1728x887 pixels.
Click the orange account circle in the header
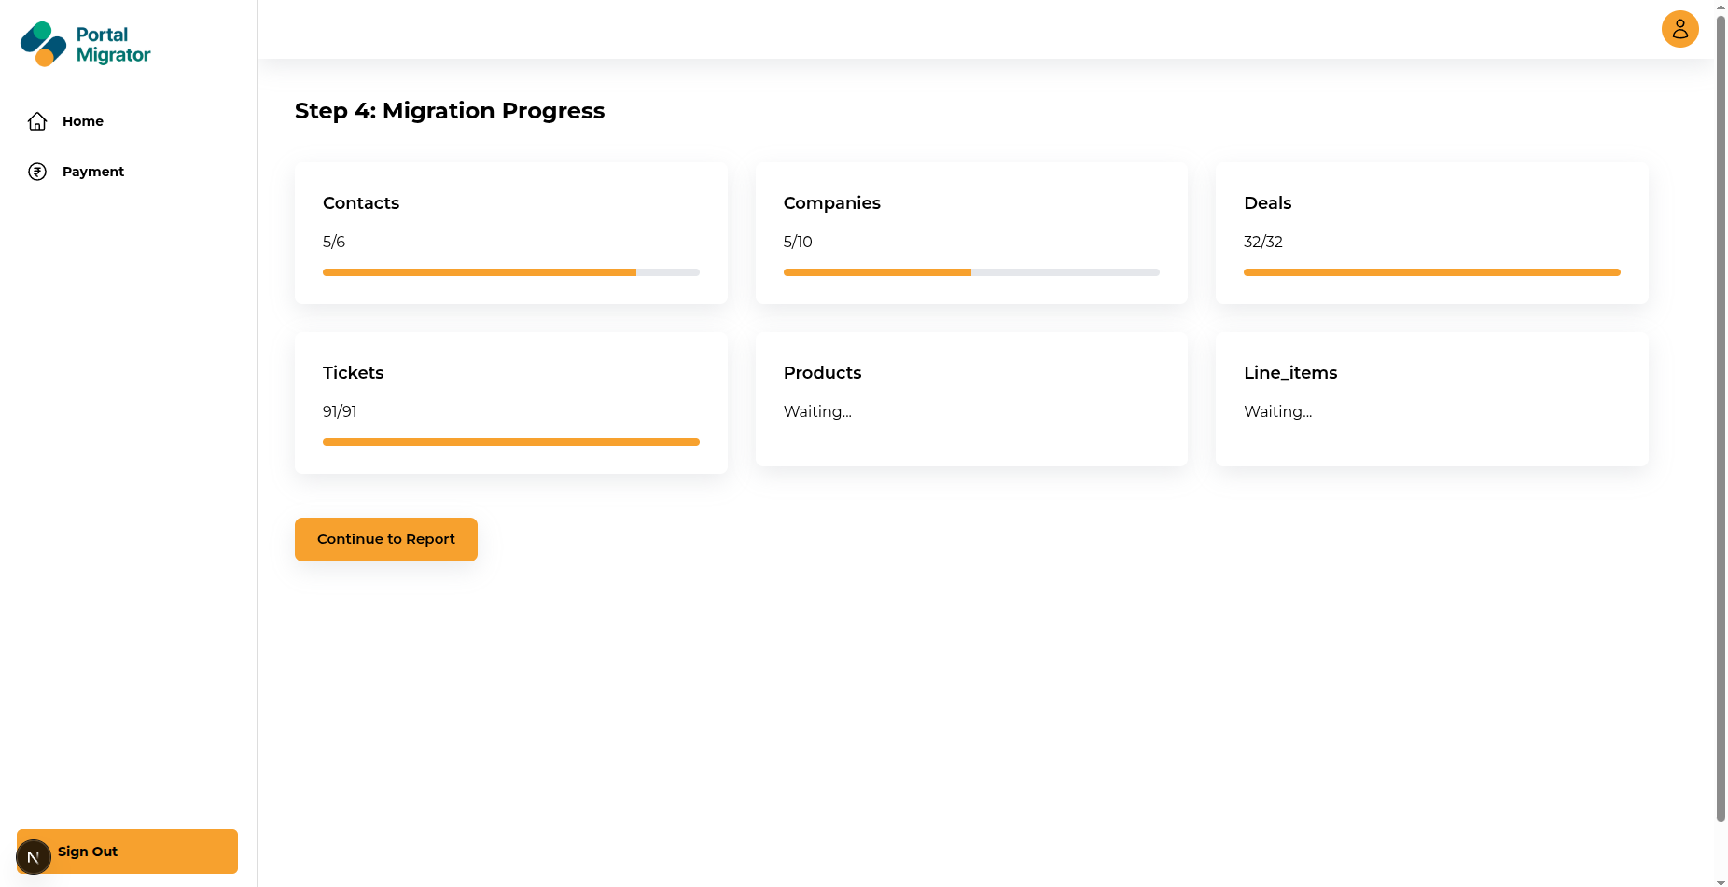coord(1679,29)
